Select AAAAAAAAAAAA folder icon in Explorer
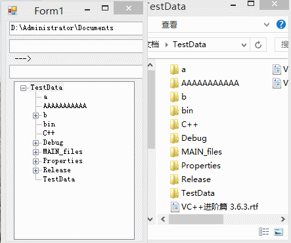The image size is (291, 243). pos(174,83)
